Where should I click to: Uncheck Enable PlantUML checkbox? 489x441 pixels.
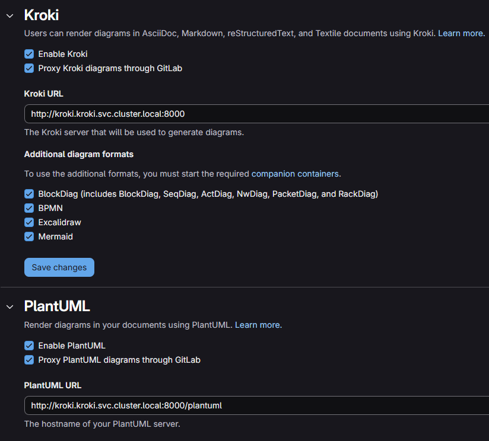pyautogui.click(x=29, y=346)
